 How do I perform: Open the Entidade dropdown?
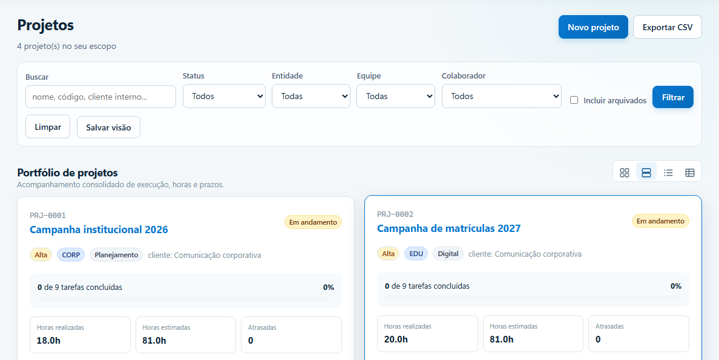coord(311,96)
